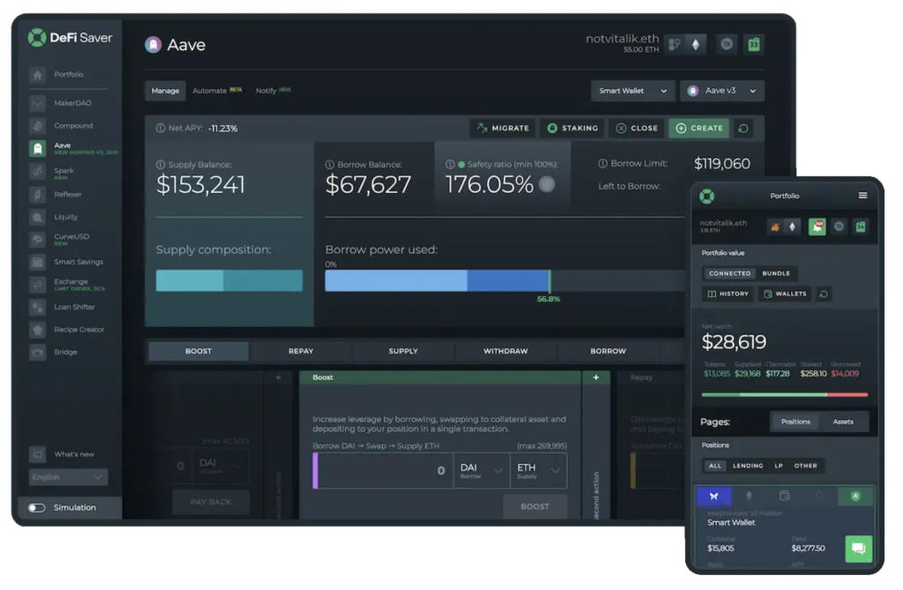The width and height of the screenshot is (903, 590).
Task: Open the hamburger menu in mobile view
Action: [x=862, y=195]
